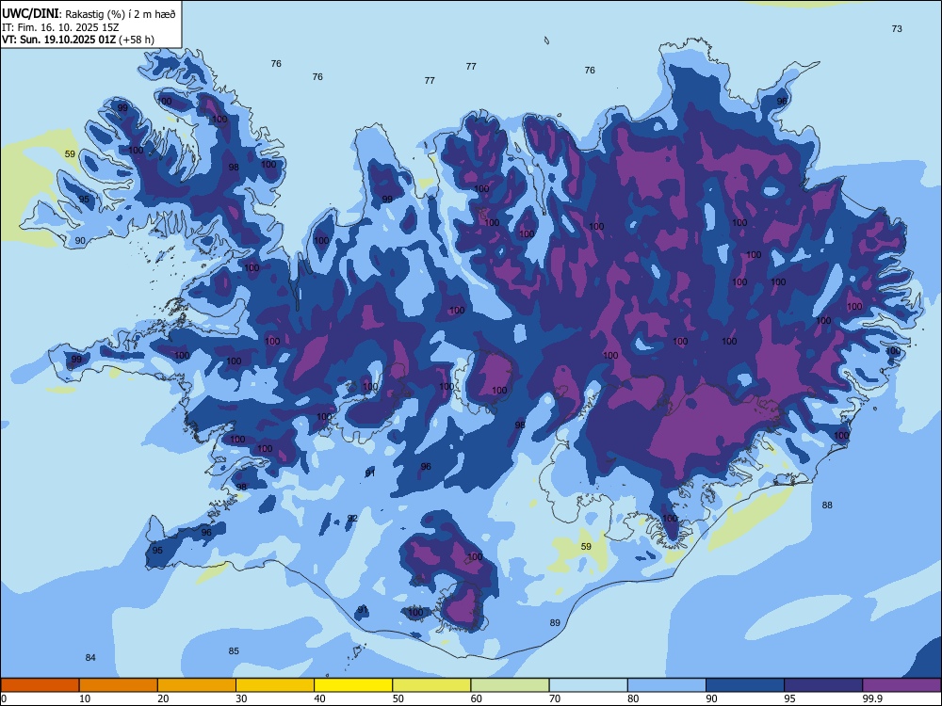
Task: Click the '73' humidity value over the sea
Action: tap(897, 29)
